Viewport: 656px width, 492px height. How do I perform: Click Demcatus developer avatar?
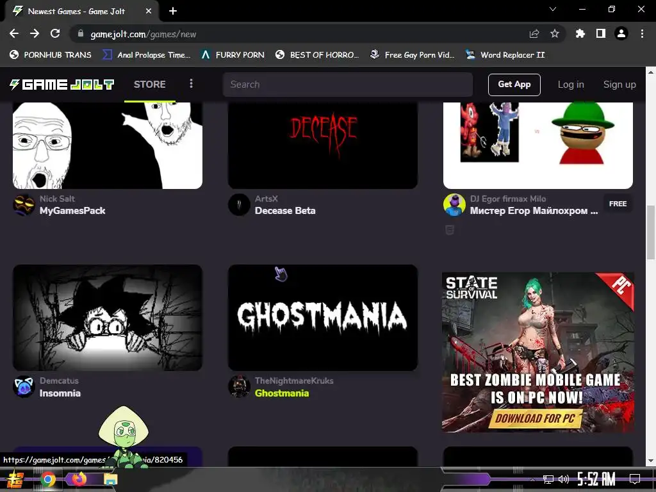point(24,386)
